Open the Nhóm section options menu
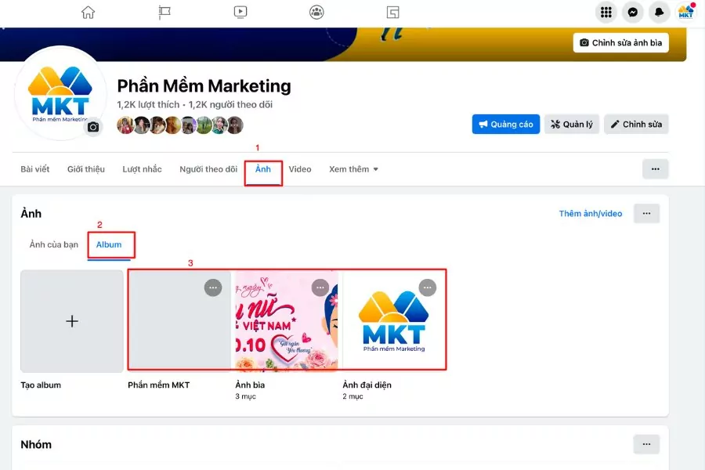 [x=646, y=444]
